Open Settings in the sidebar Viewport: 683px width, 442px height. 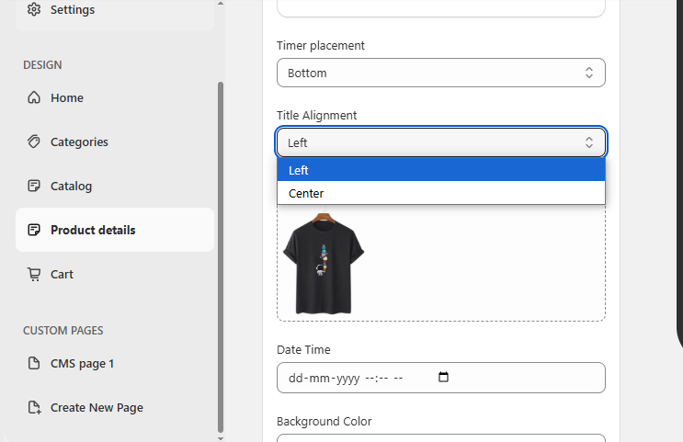click(x=115, y=9)
